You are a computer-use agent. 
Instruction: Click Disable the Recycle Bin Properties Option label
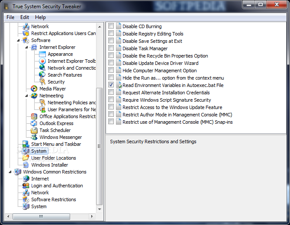165,56
